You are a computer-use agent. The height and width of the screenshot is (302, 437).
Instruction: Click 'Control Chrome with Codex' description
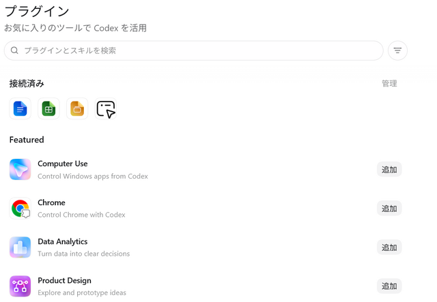(81, 215)
